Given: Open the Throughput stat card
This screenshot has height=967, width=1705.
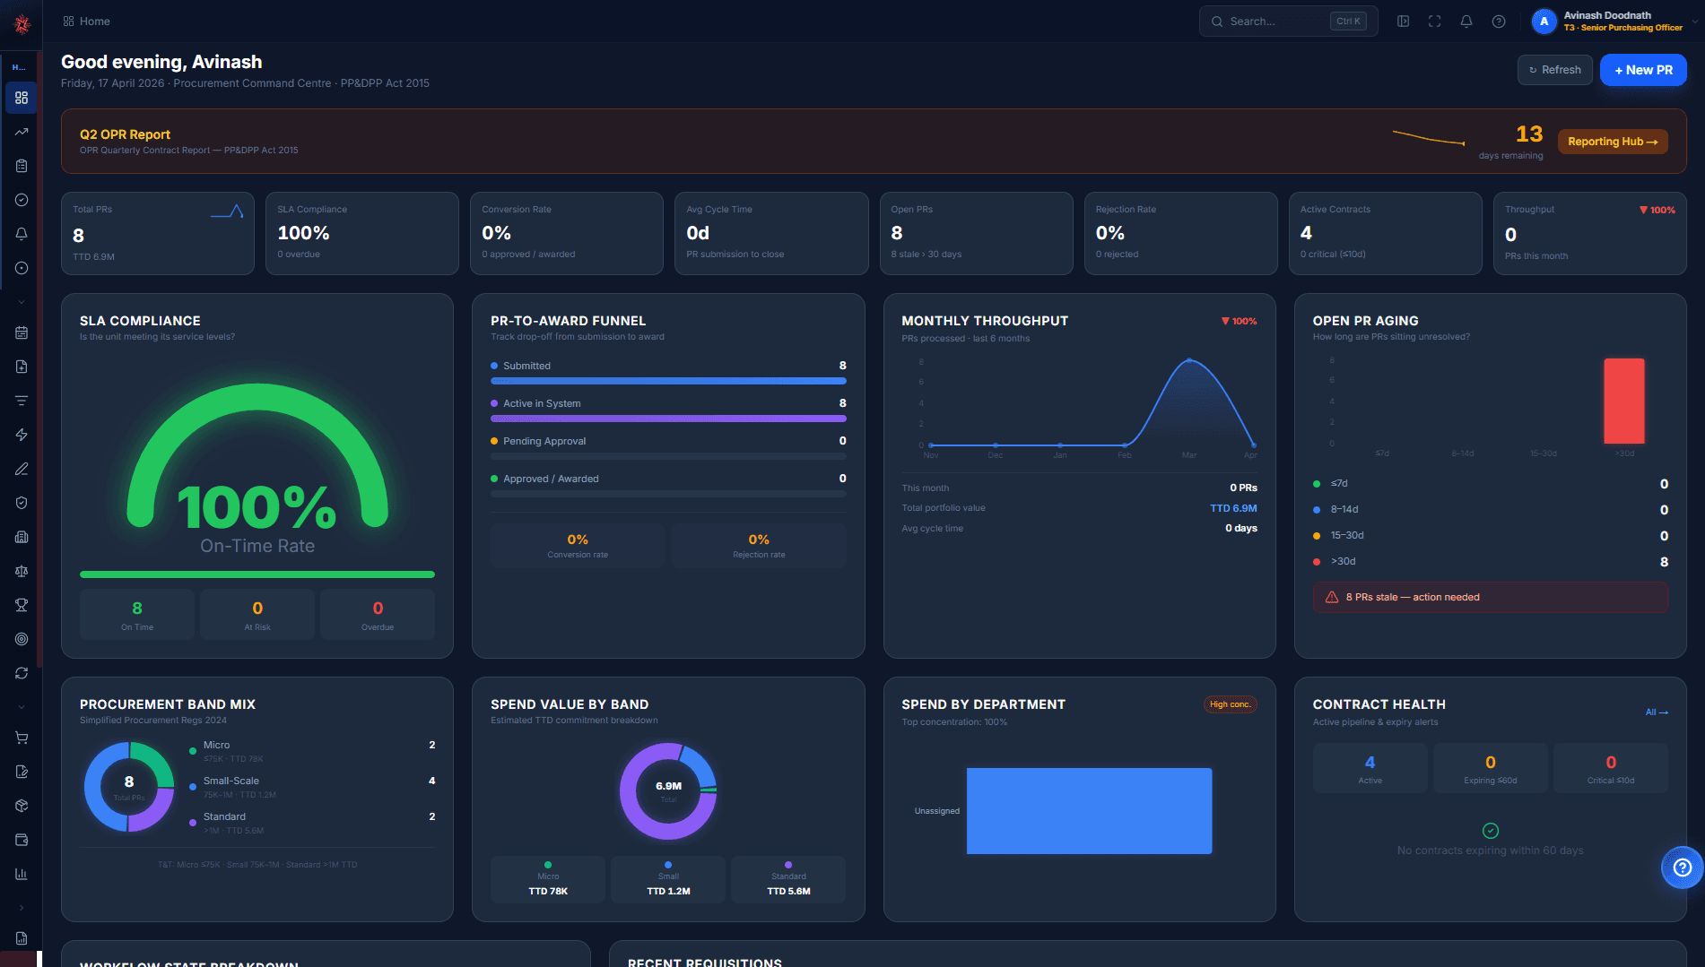Looking at the screenshot, I should point(1590,233).
